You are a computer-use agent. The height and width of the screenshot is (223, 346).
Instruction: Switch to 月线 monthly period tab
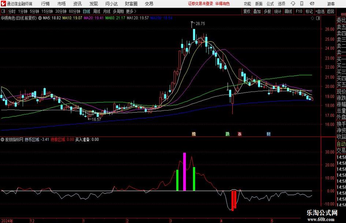click(x=107, y=11)
